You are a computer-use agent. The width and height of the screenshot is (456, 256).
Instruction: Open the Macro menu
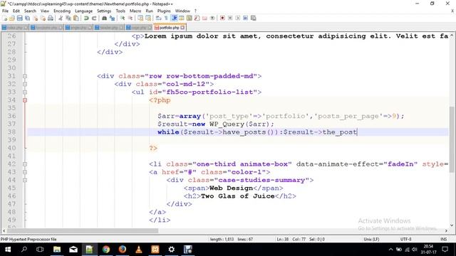pos(135,11)
